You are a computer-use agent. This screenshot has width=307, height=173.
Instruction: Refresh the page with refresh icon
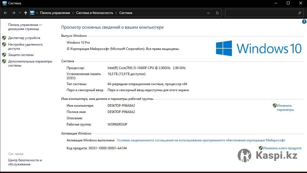point(217,13)
